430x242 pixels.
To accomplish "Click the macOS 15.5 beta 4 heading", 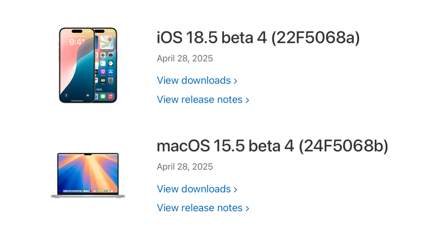I will tap(272, 146).
